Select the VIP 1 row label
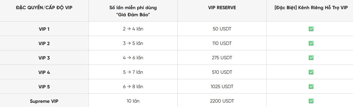This screenshot has height=107, width=353. pyautogui.click(x=44, y=29)
